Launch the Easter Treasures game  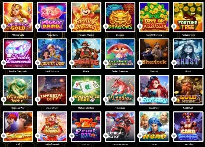click(120, 54)
